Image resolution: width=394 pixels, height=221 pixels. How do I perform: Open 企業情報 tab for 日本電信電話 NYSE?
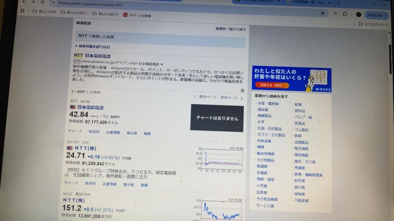(x=113, y=133)
